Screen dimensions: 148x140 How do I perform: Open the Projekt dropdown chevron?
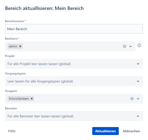(138, 64)
